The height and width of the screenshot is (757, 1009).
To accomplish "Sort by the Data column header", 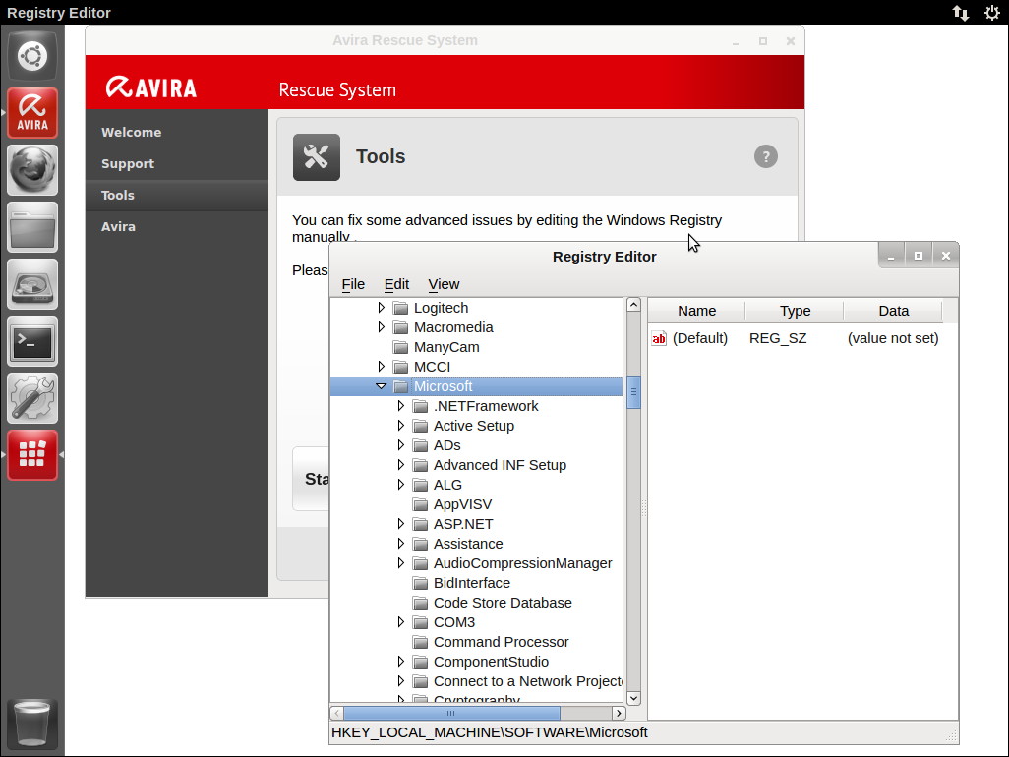I will 893,311.
